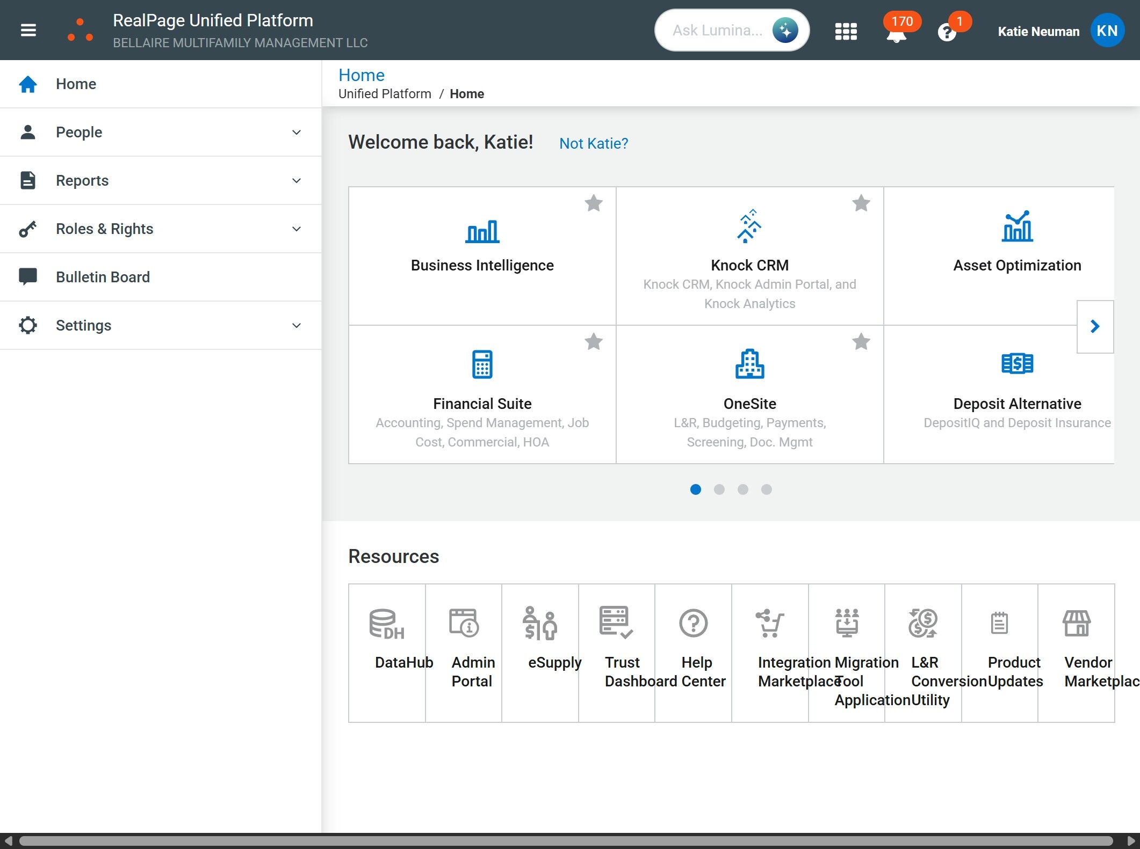The width and height of the screenshot is (1140, 849).
Task: Open the Vendor Marketplace storefront icon
Action: [x=1076, y=623]
